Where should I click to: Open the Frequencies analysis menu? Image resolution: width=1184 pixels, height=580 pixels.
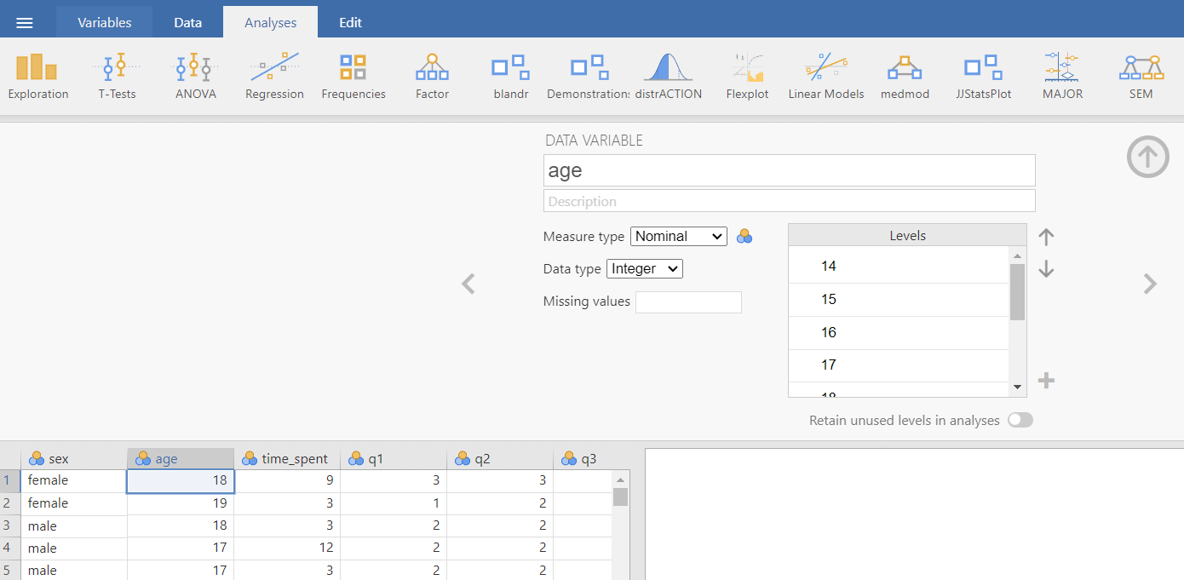coord(353,77)
